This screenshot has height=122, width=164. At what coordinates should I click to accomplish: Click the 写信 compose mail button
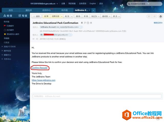23,16
